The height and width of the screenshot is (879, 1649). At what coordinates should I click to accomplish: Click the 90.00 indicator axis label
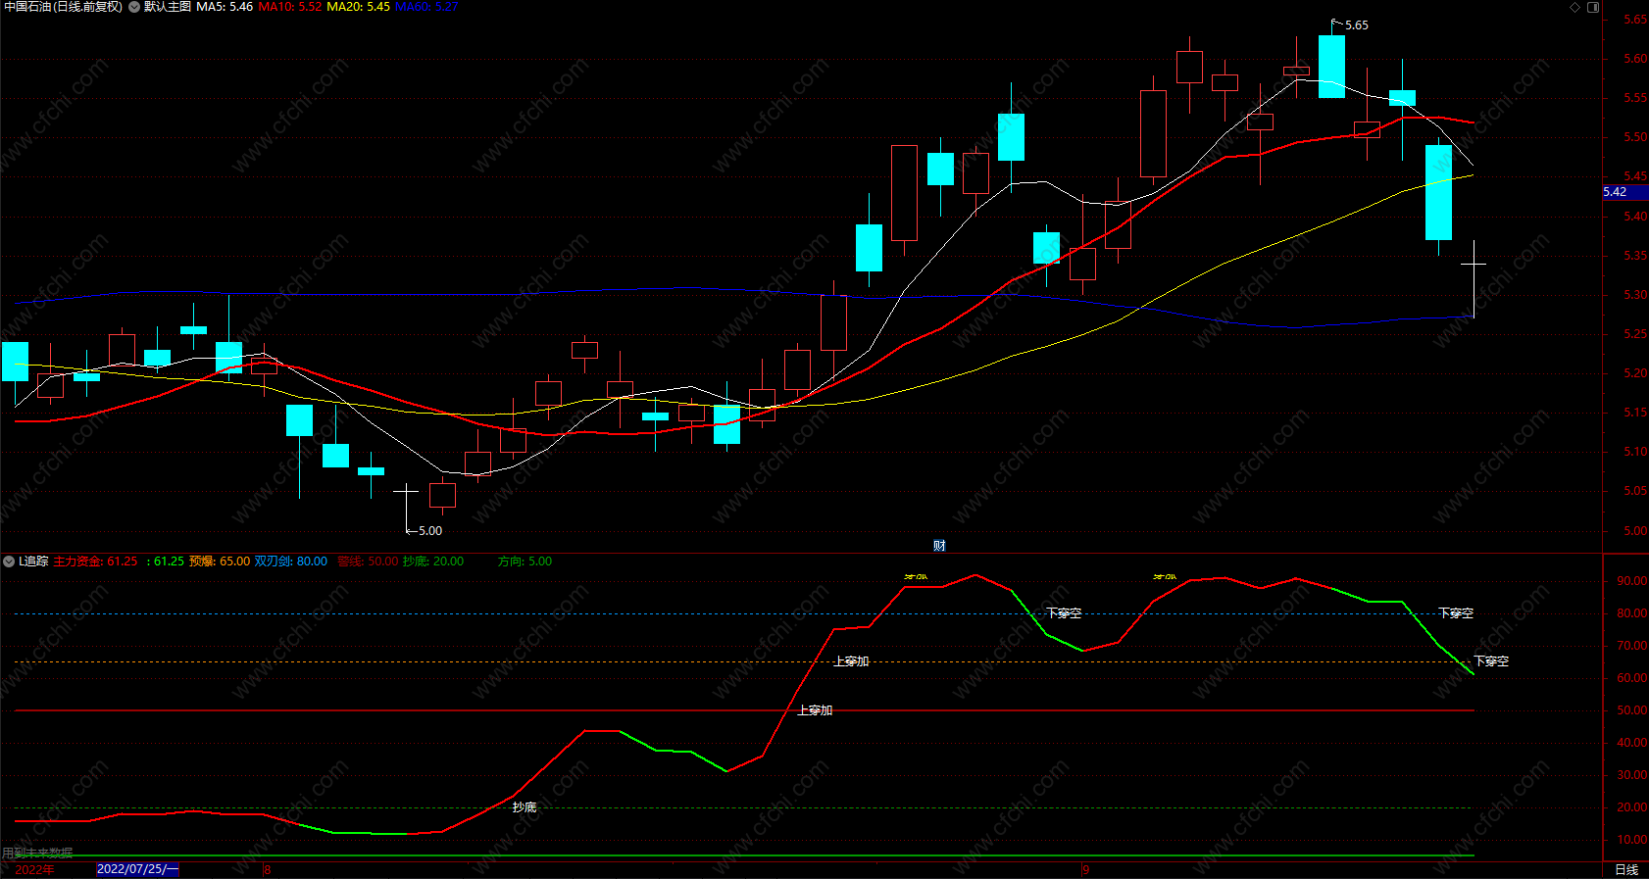coord(1631,581)
